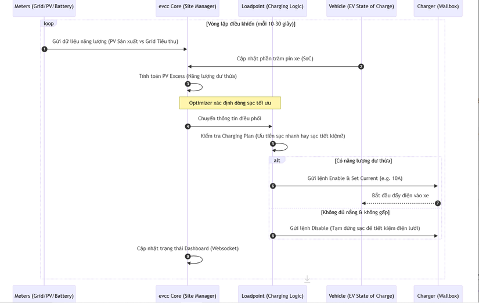Select the top Vehicle (EV State of Charge) box
This screenshot has width=479, height=303.
(x=361, y=7)
